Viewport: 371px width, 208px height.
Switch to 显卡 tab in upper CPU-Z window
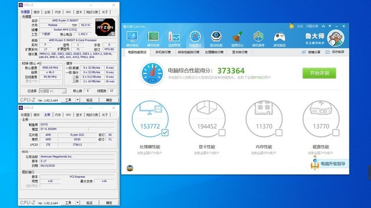point(79,12)
